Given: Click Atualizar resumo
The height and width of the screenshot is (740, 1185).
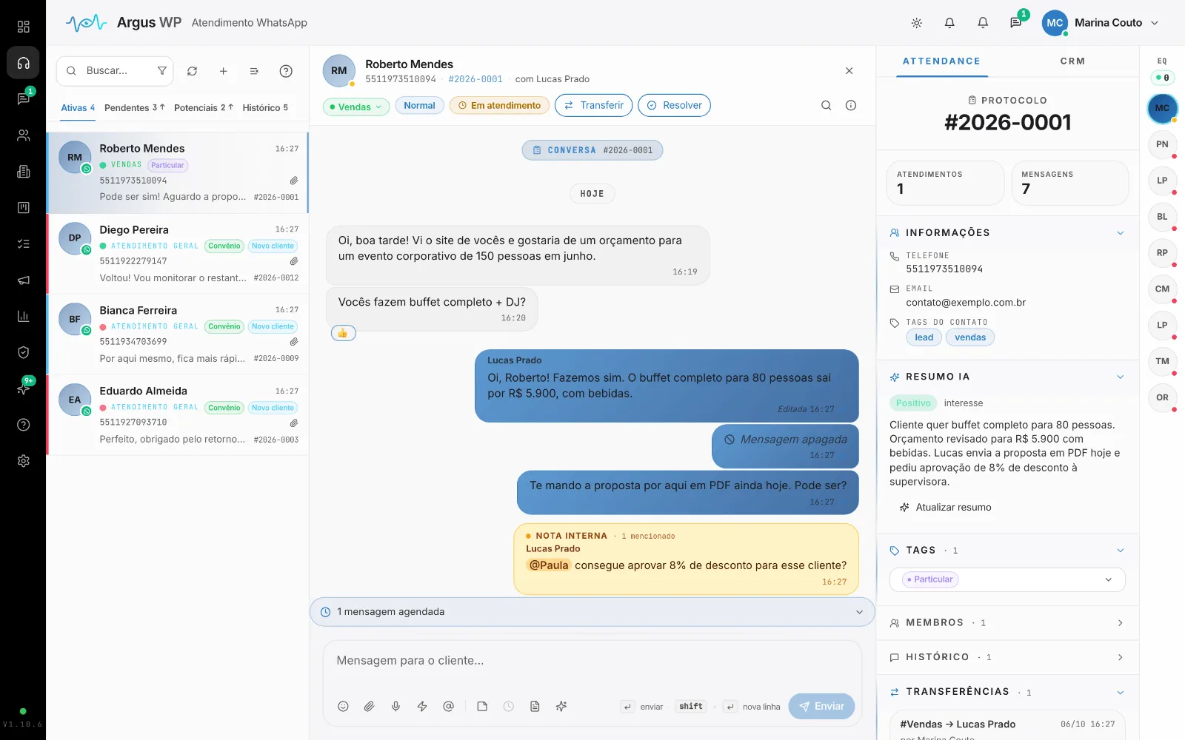Looking at the screenshot, I should (x=945, y=508).
